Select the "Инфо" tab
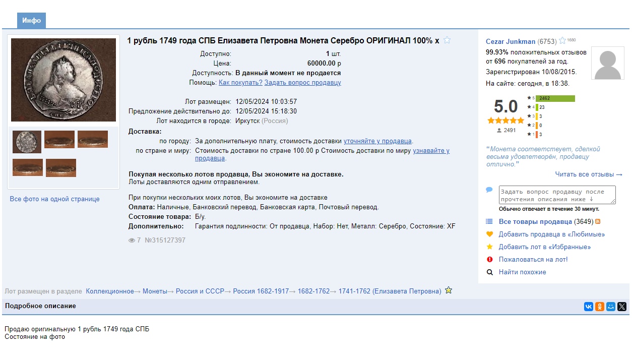The image size is (632, 356). point(32,21)
